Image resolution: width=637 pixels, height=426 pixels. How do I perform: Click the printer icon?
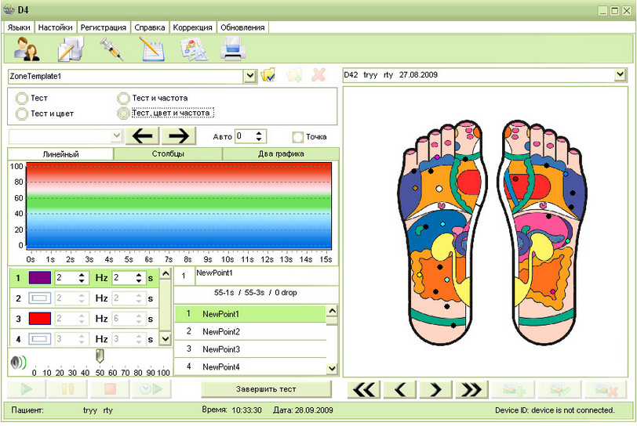pos(234,49)
